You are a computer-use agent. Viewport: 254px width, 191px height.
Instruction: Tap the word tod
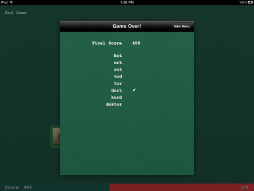118,76
